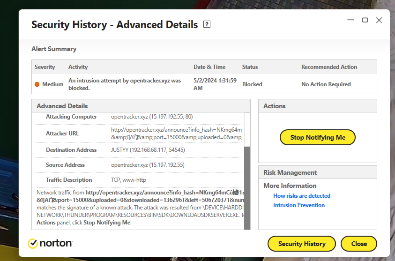Click the yellow Close button
Screen dimensions: 395x261
359,244
